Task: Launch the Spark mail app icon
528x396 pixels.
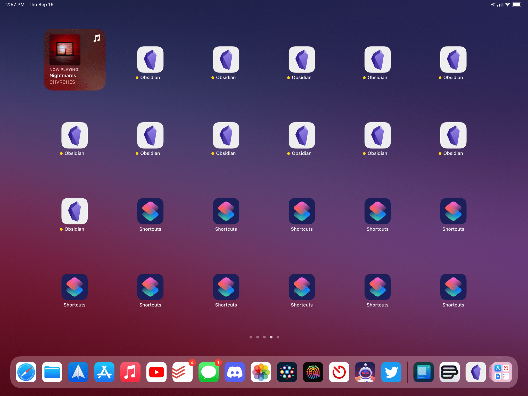Action: tap(78, 372)
